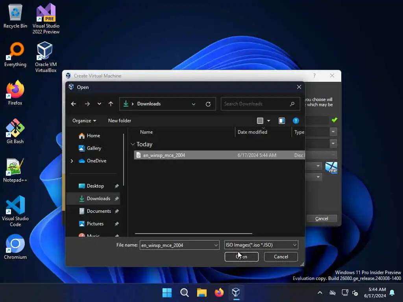The height and width of the screenshot is (302, 403).
Task: Open view options dropdown arrow
Action: click(268, 121)
